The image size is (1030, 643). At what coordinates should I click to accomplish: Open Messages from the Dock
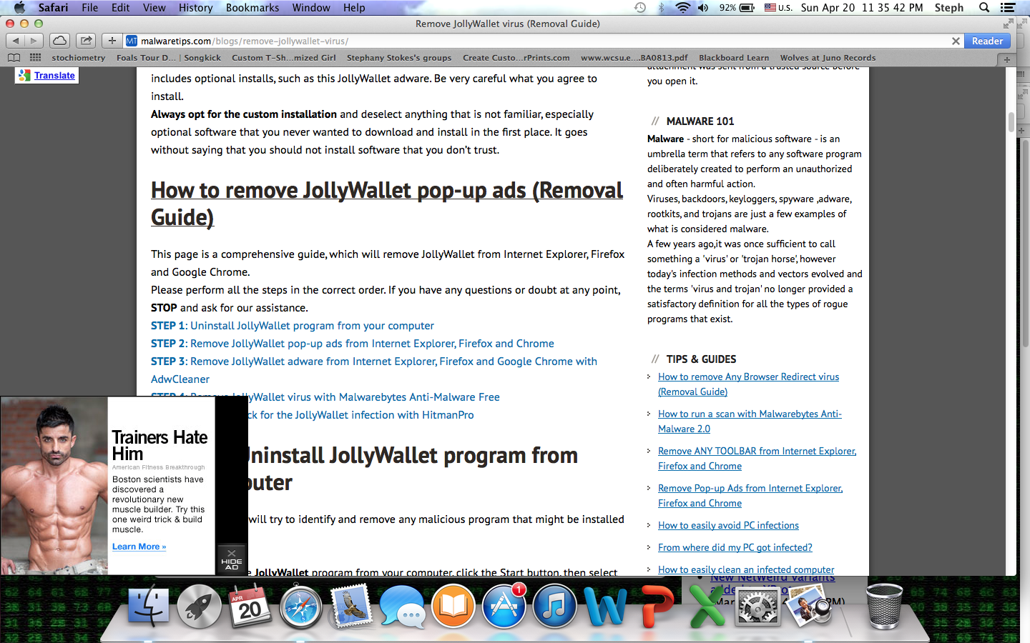(402, 607)
